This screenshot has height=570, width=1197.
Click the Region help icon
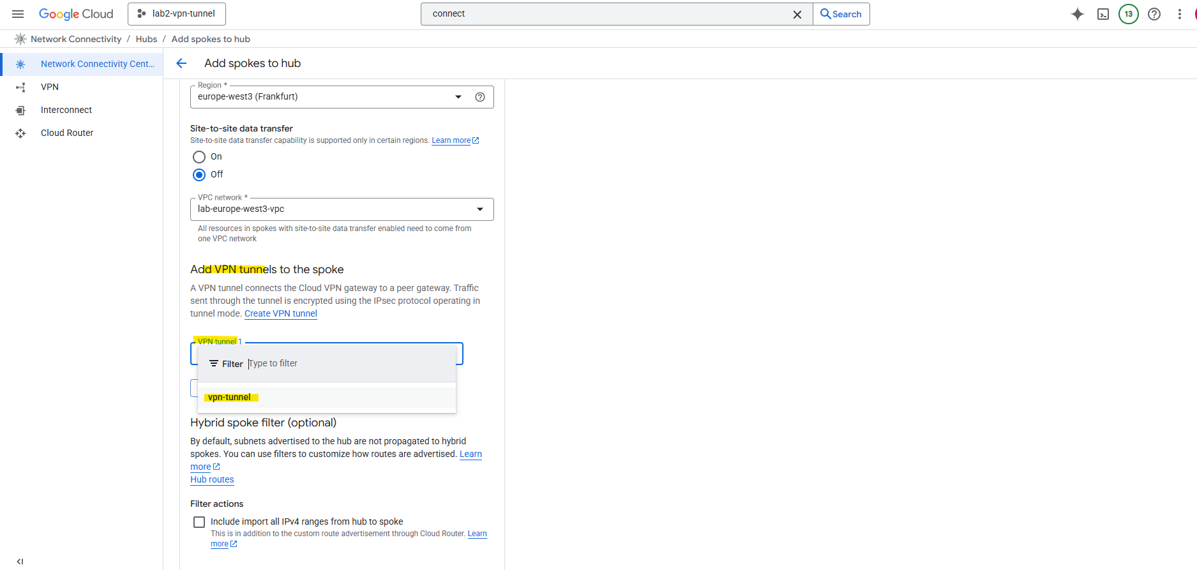tap(480, 97)
